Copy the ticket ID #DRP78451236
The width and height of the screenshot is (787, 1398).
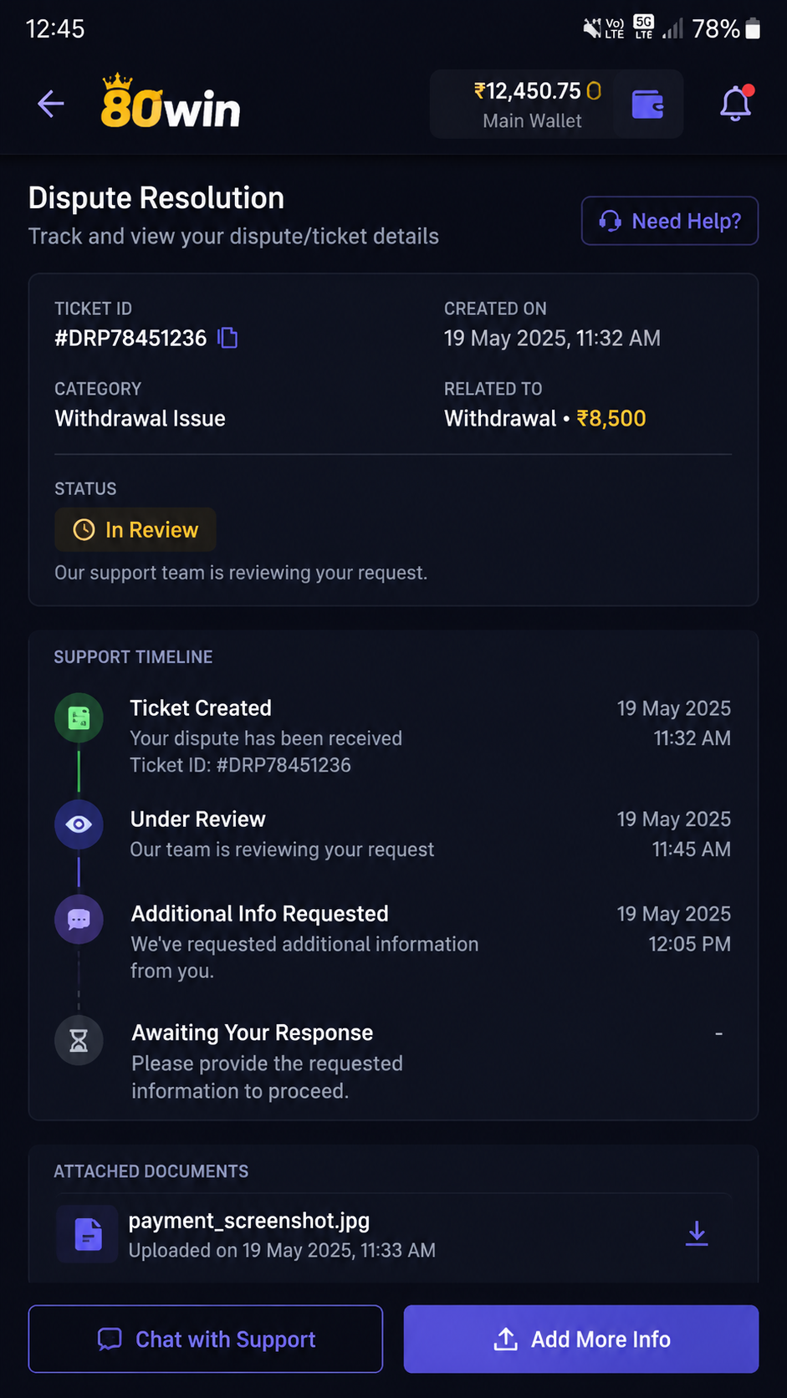coord(227,338)
